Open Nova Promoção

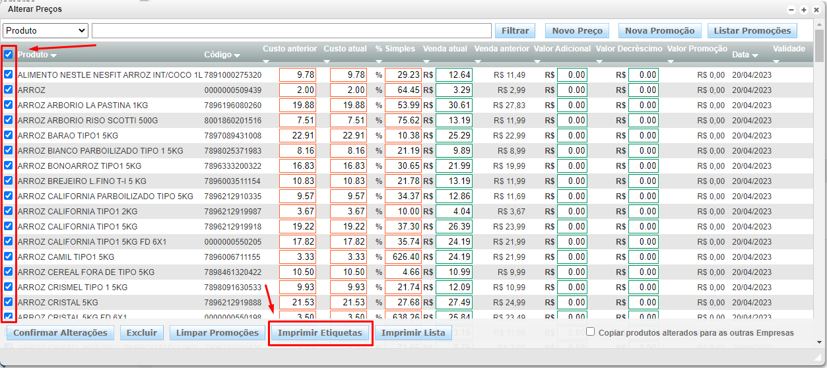(659, 30)
